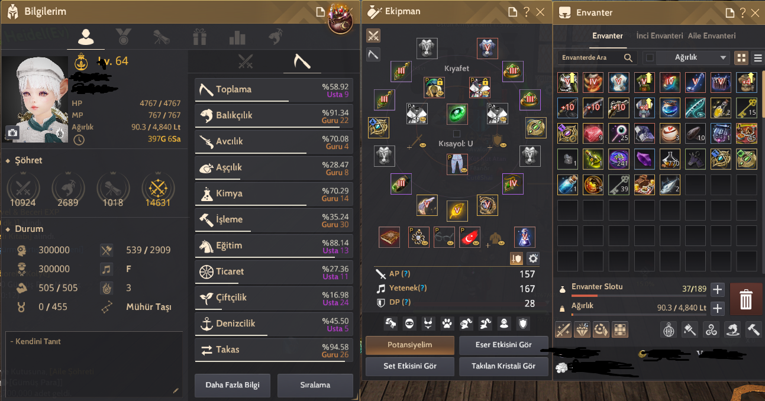Screen dimensions: 765x401
Task: Click the camera icon on portrait
Action: [12, 132]
